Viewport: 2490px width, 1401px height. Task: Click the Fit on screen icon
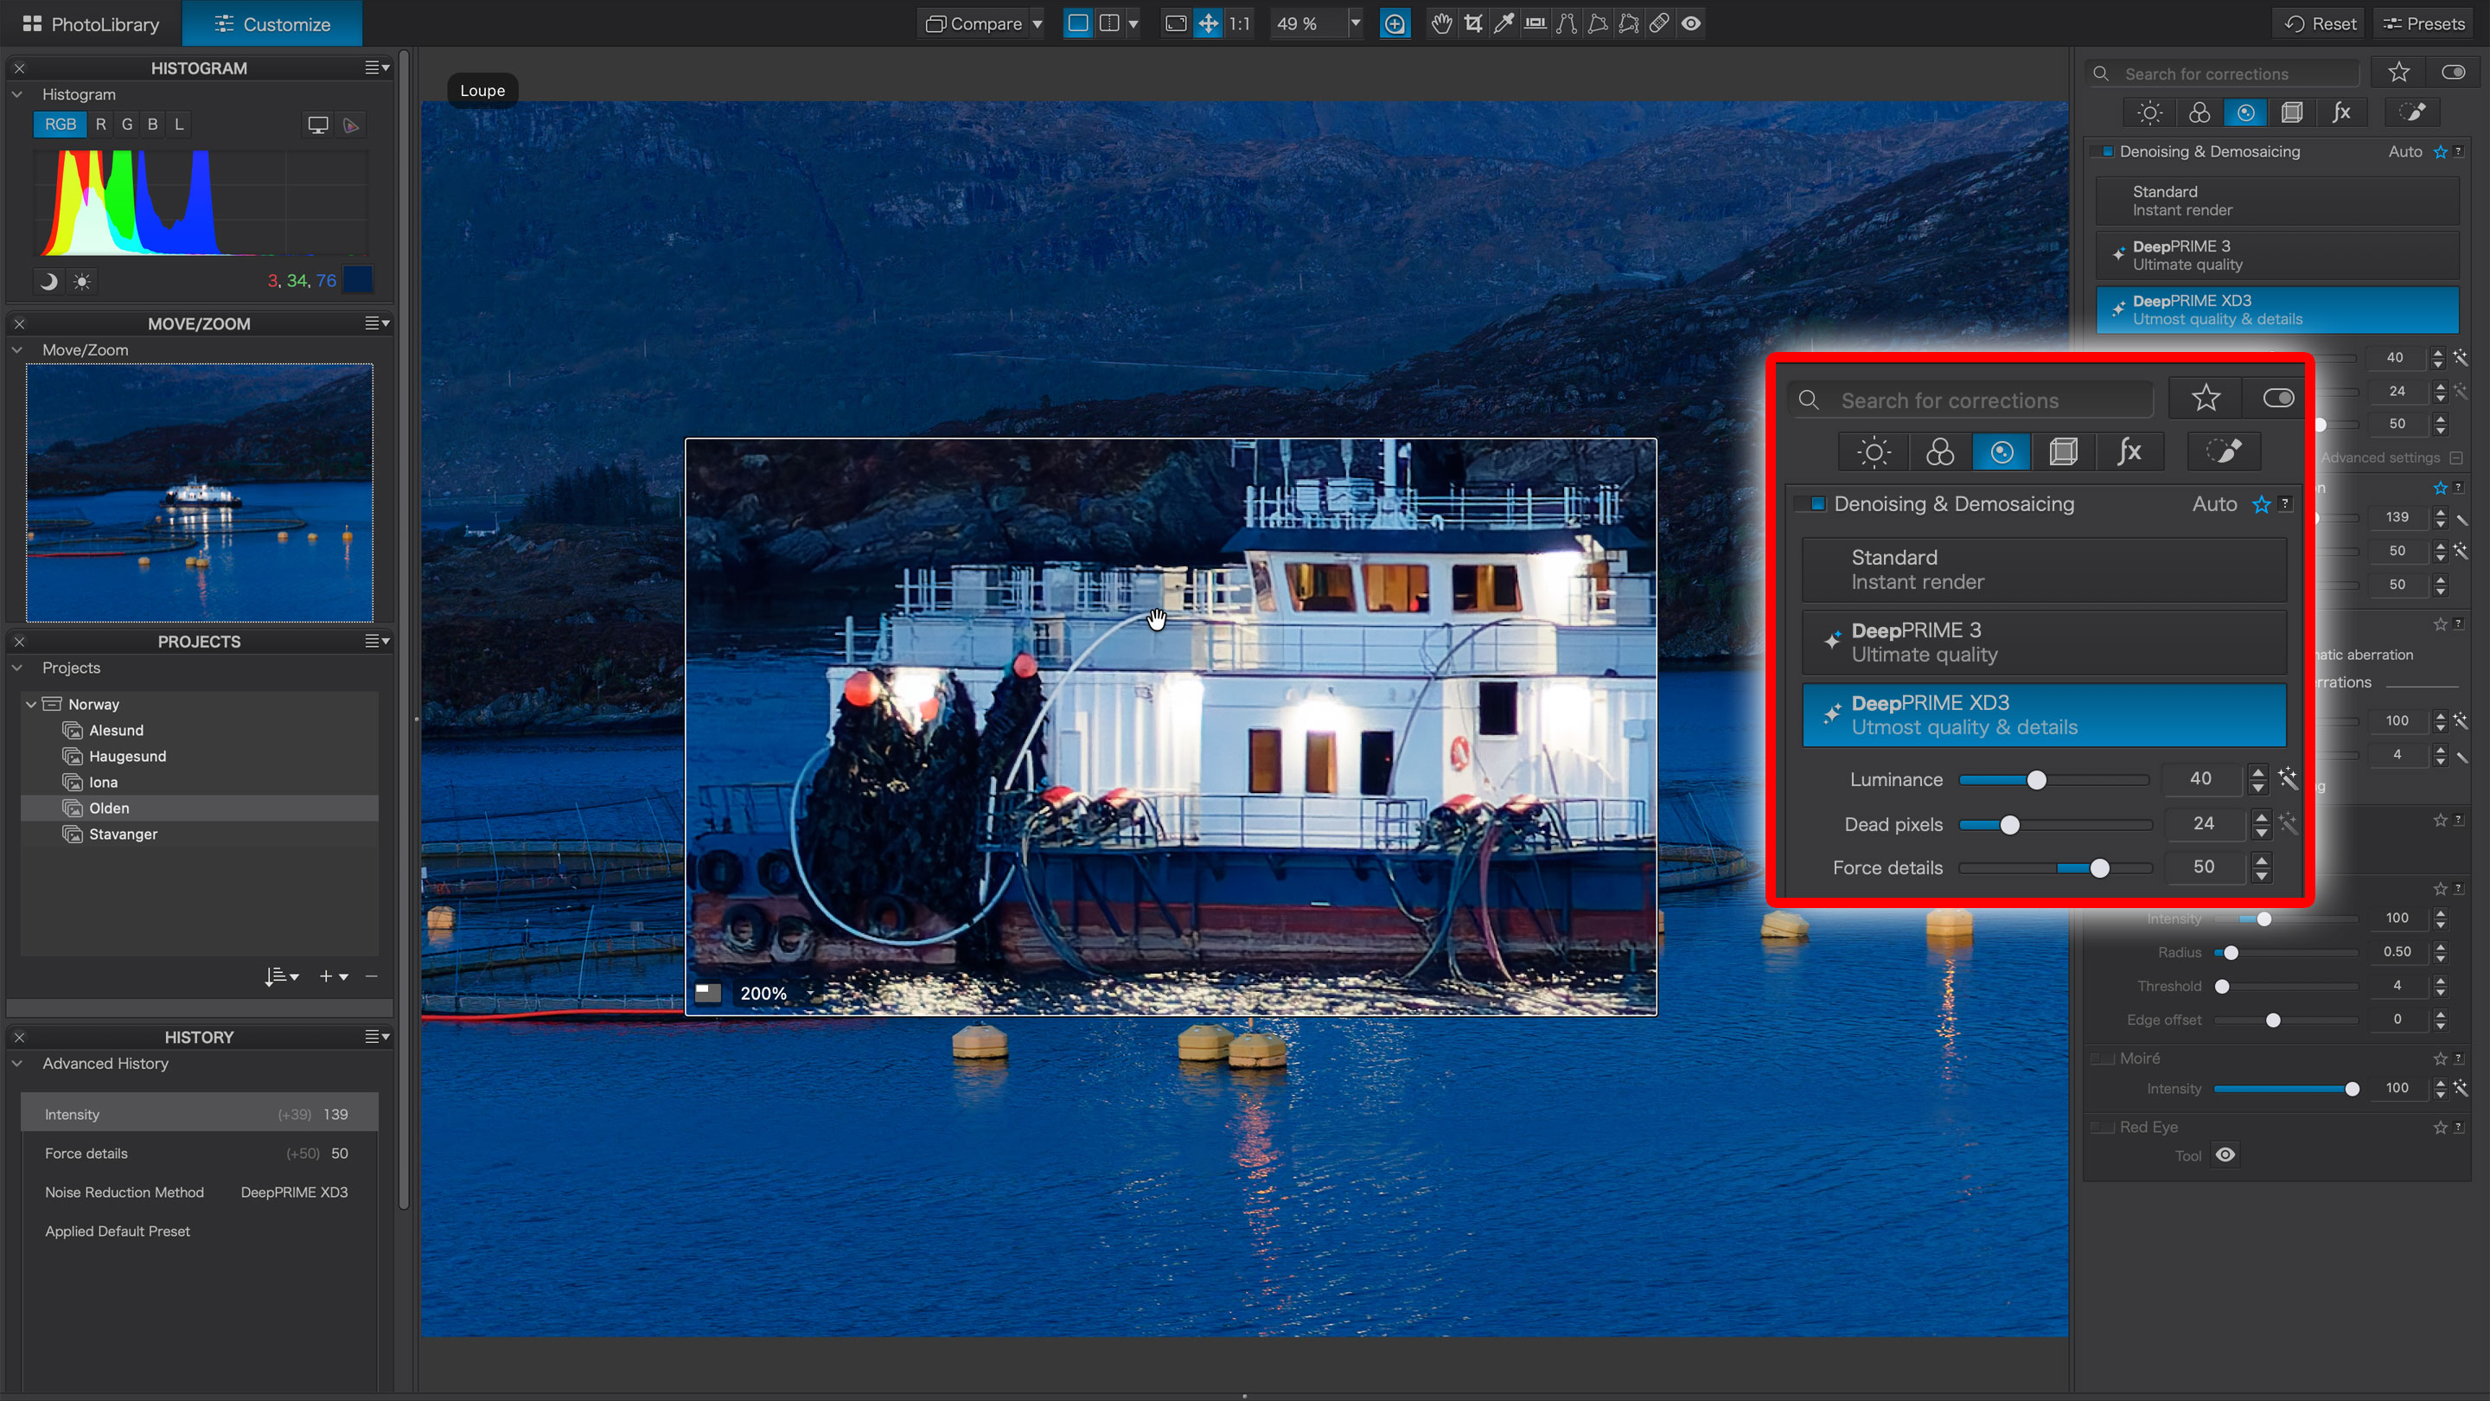click(x=1177, y=23)
